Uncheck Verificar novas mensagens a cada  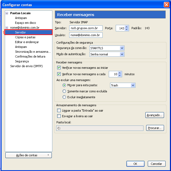point(59,74)
